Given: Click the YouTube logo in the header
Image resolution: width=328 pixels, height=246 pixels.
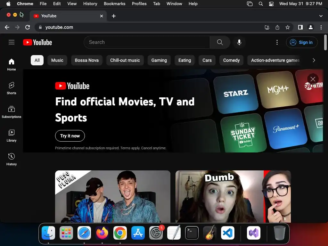Looking at the screenshot, I should 37,42.
